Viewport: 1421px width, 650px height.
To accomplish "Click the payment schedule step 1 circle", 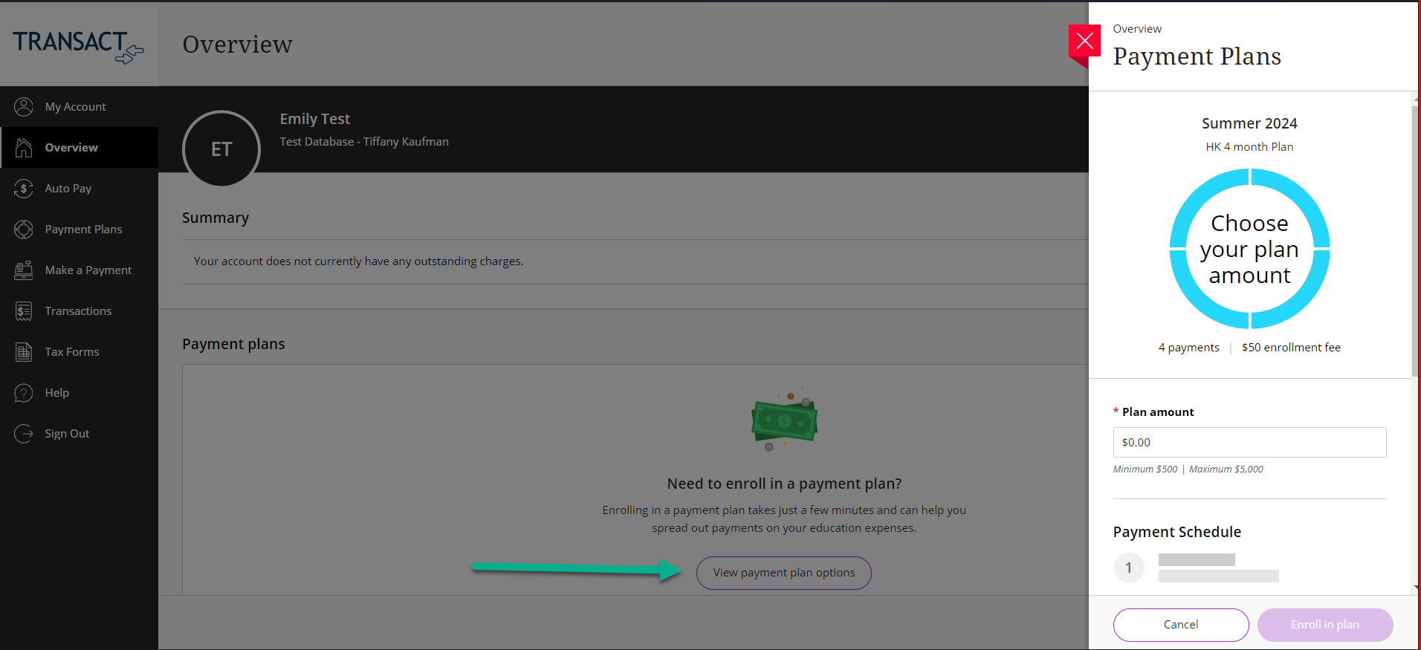I will coord(1129,568).
